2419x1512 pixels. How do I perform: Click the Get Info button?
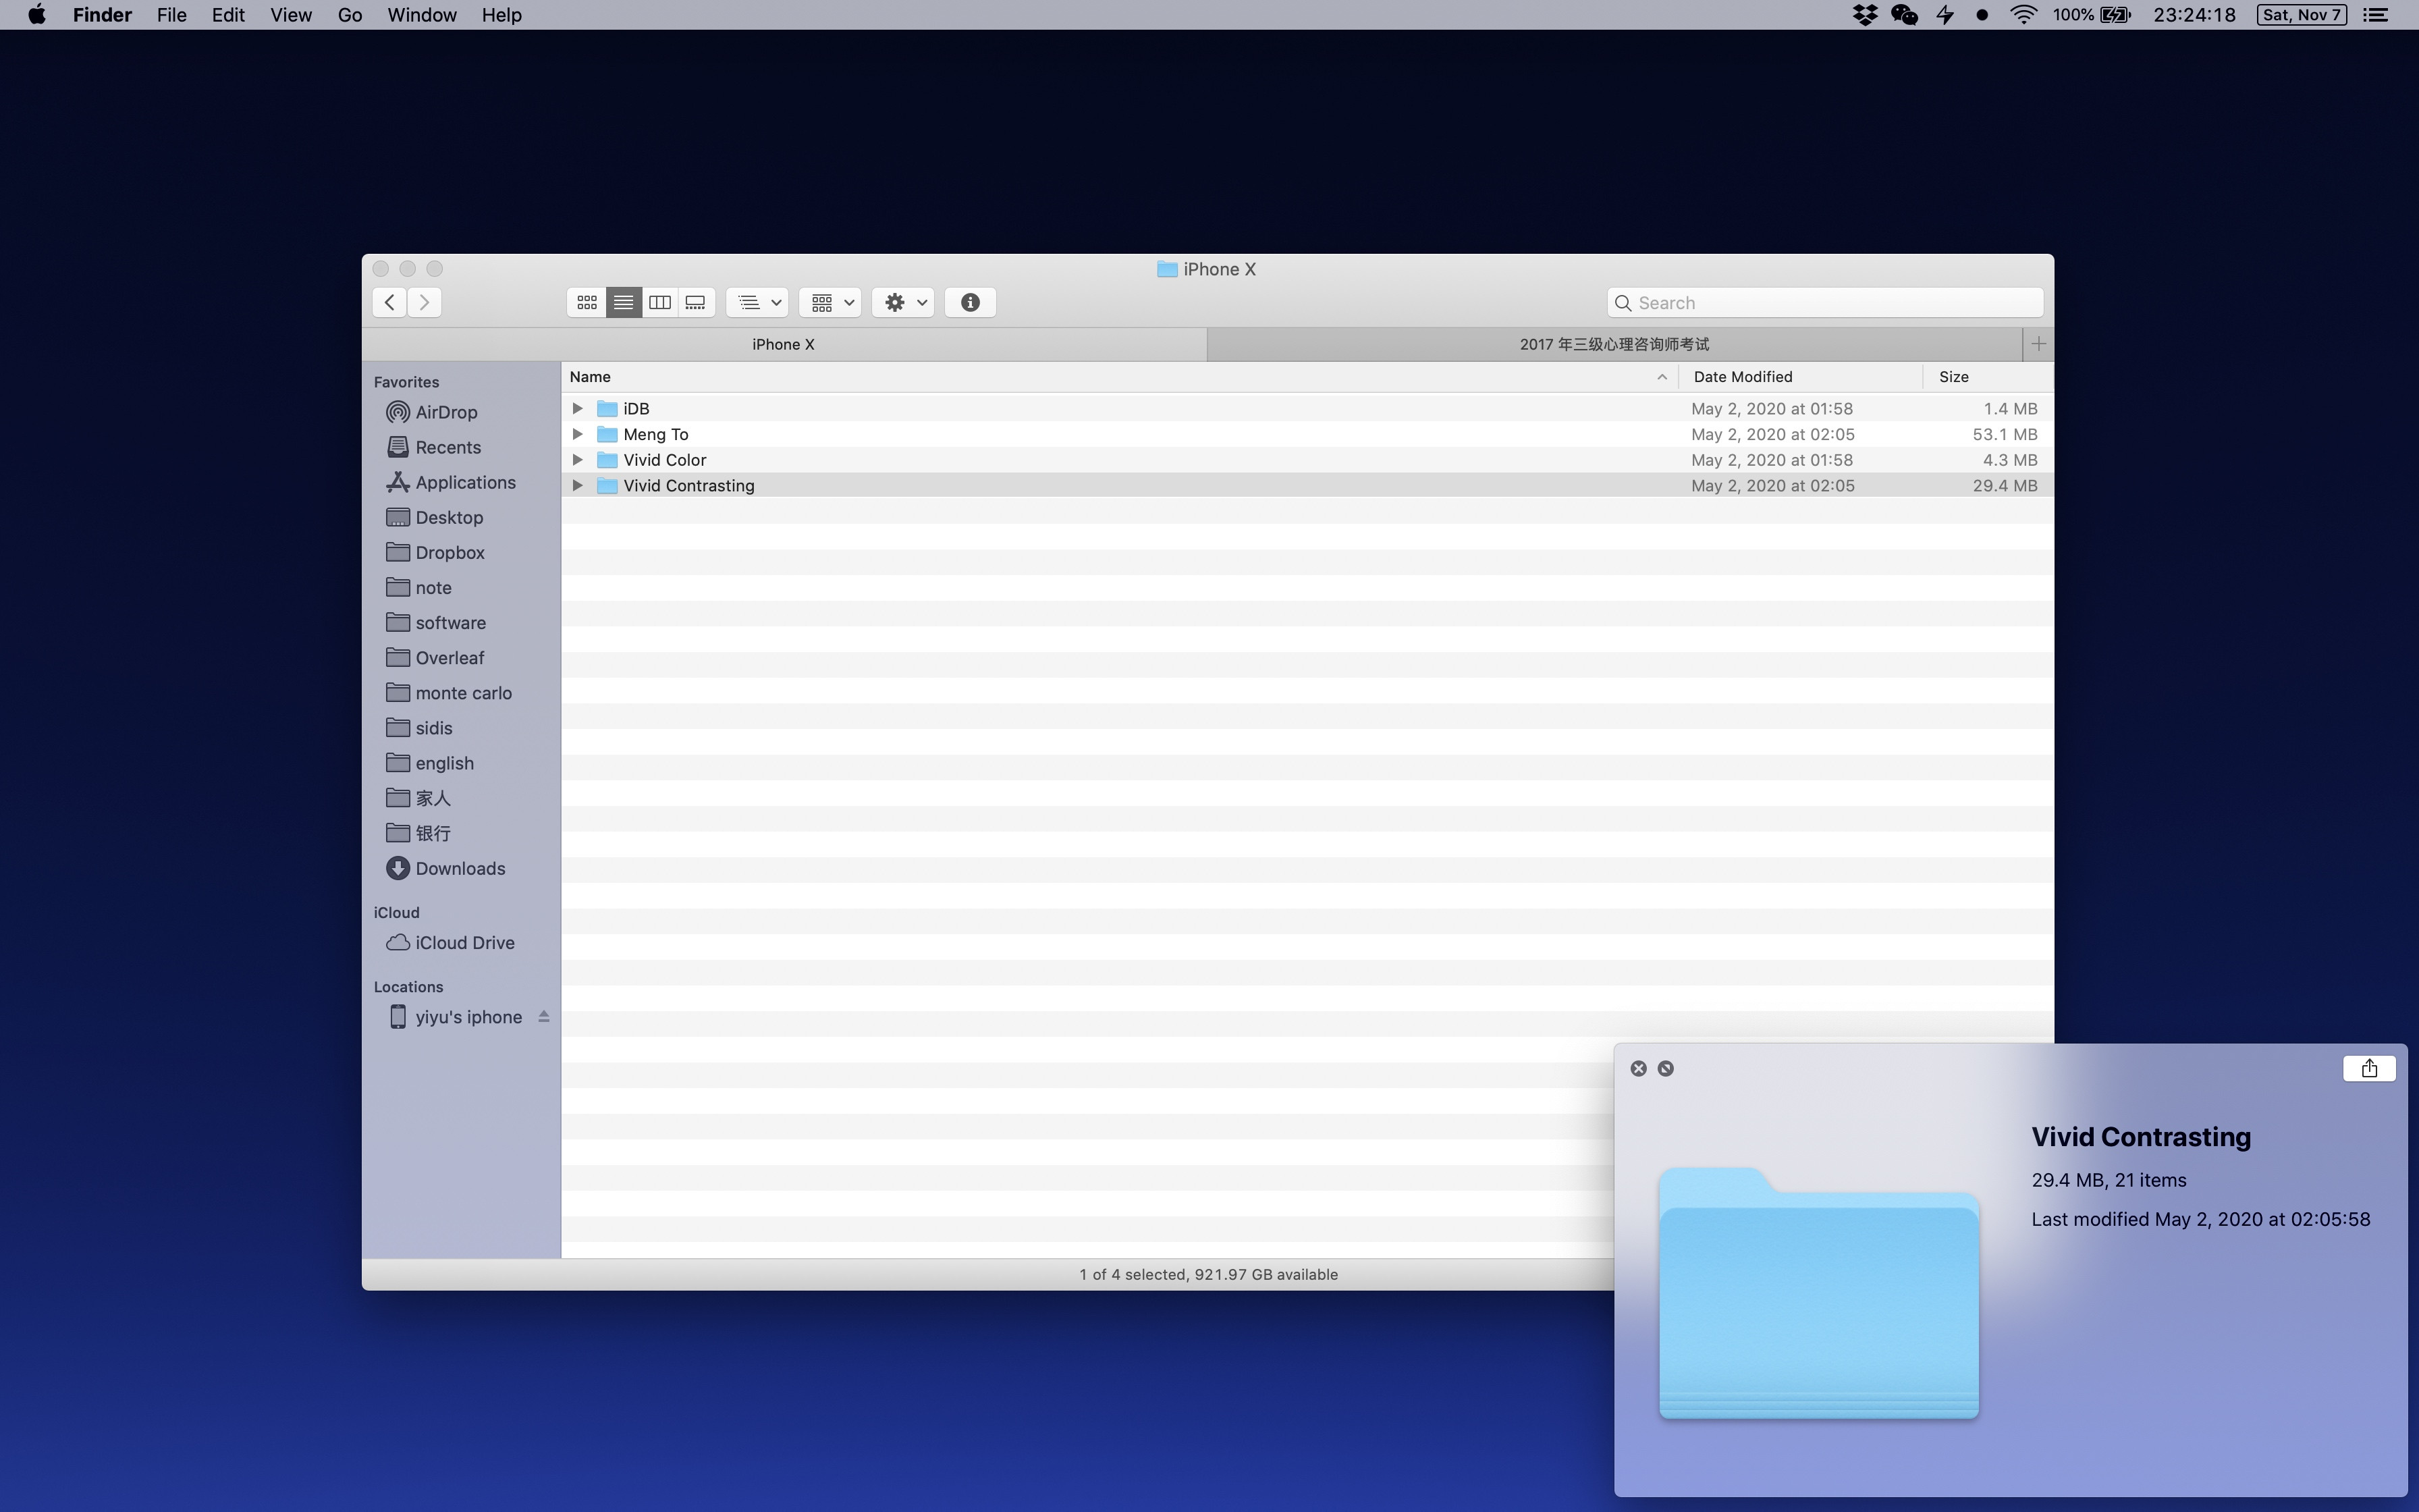point(970,302)
